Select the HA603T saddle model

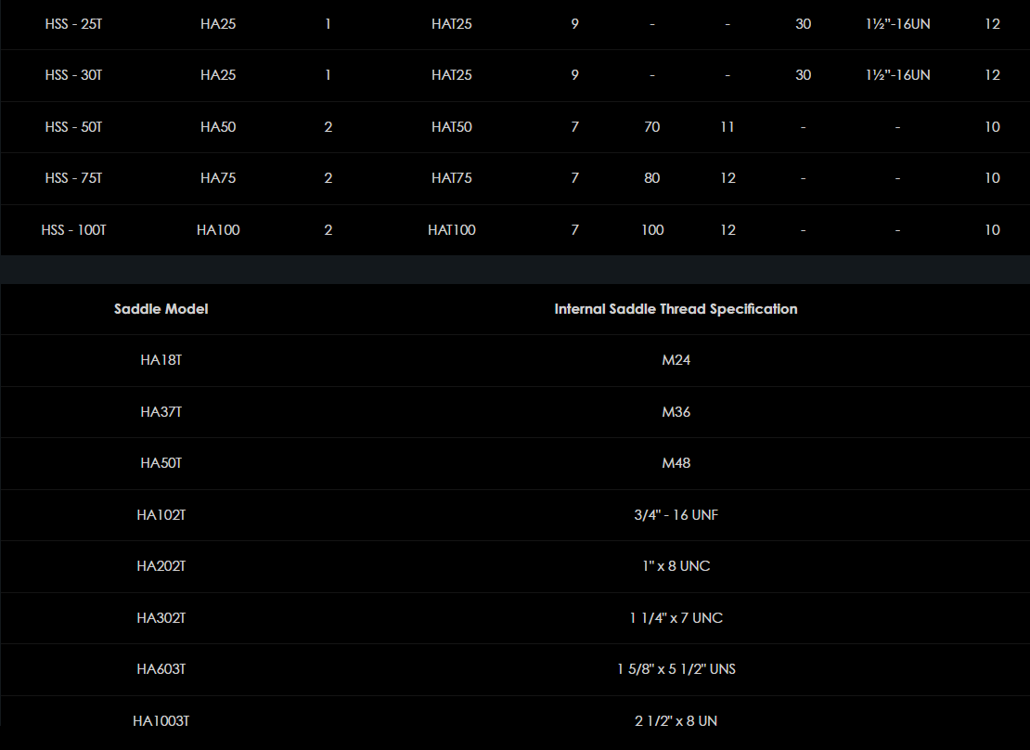(161, 669)
